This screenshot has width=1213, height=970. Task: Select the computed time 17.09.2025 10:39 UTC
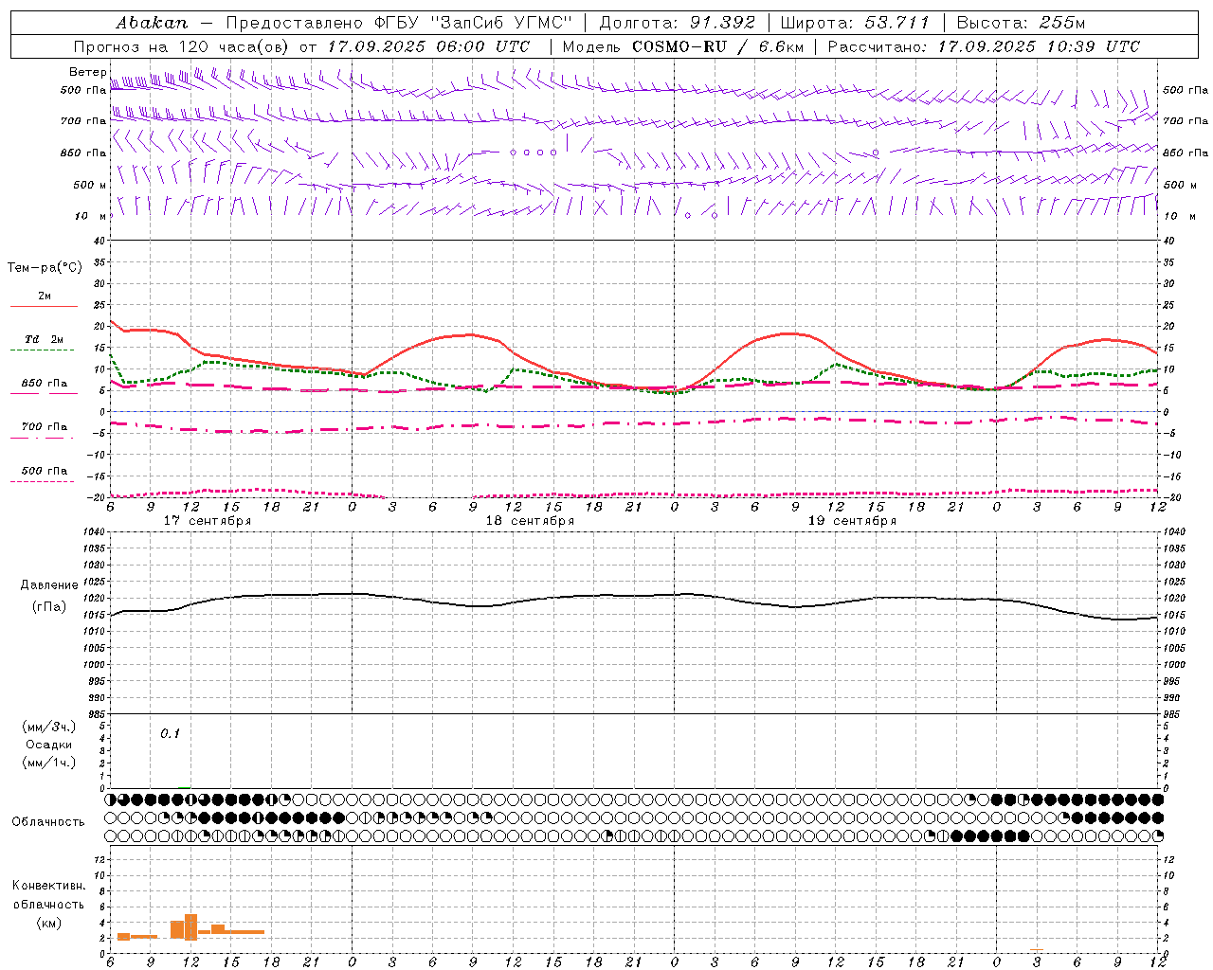(x=1039, y=46)
